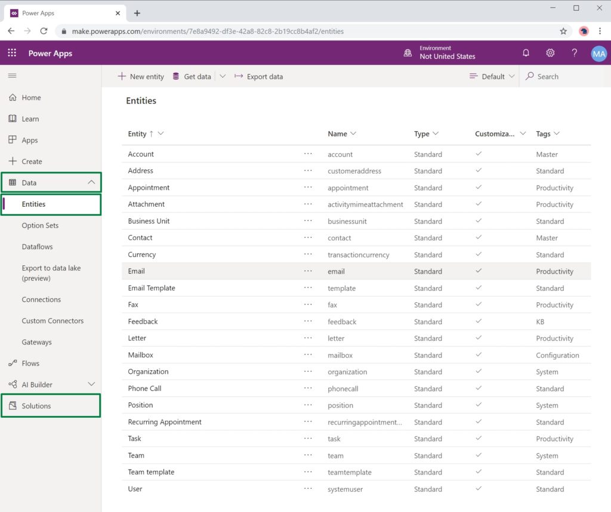Screen dimensions: 611x512
Task: Open Solutions in the sidebar
Action: (x=51, y=406)
